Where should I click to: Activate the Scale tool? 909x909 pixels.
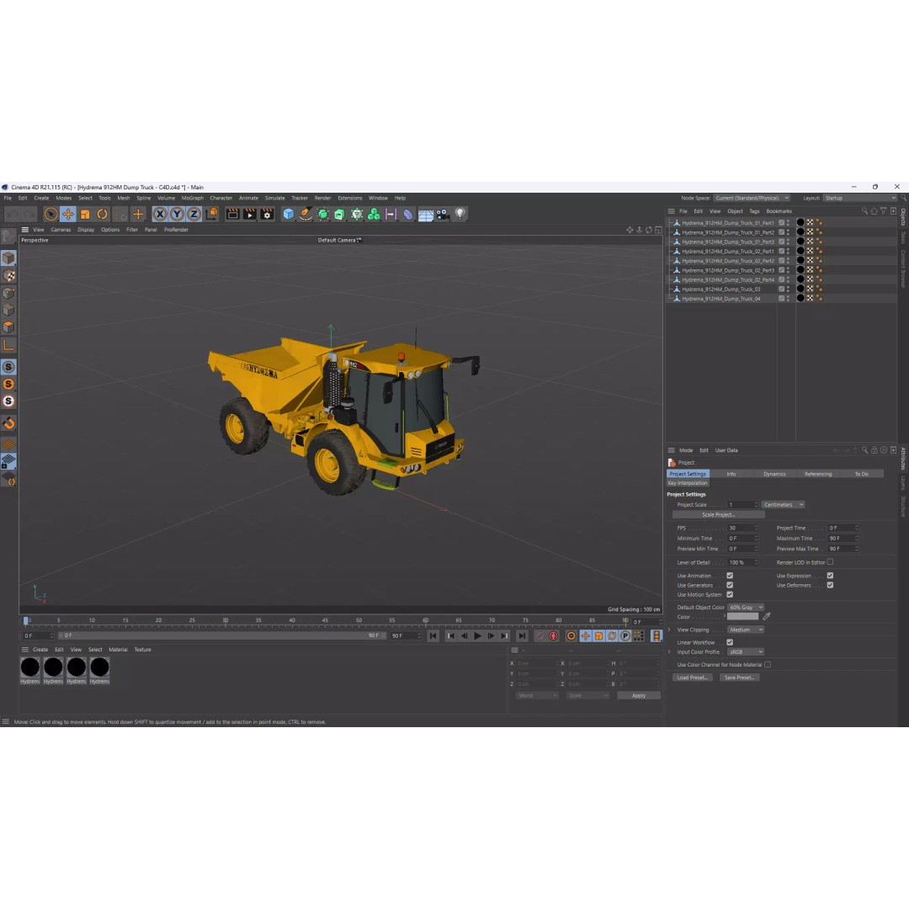click(85, 215)
